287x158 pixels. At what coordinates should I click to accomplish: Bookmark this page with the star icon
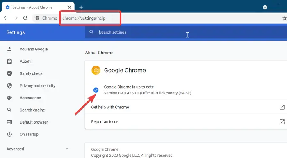coord(285,18)
